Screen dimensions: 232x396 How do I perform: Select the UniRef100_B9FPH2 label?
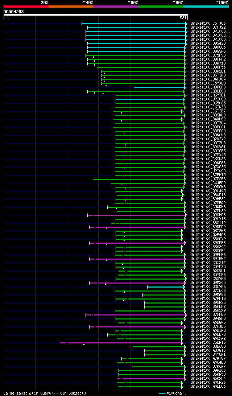pyautogui.click(x=208, y=59)
